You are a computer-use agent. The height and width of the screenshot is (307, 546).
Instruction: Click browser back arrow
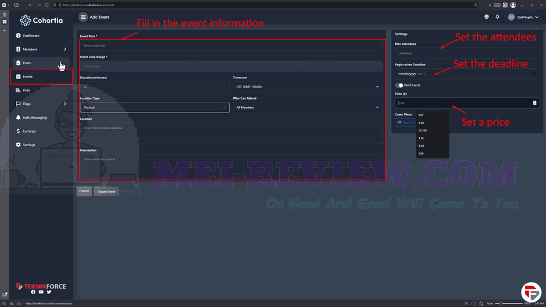[x=31, y=5]
